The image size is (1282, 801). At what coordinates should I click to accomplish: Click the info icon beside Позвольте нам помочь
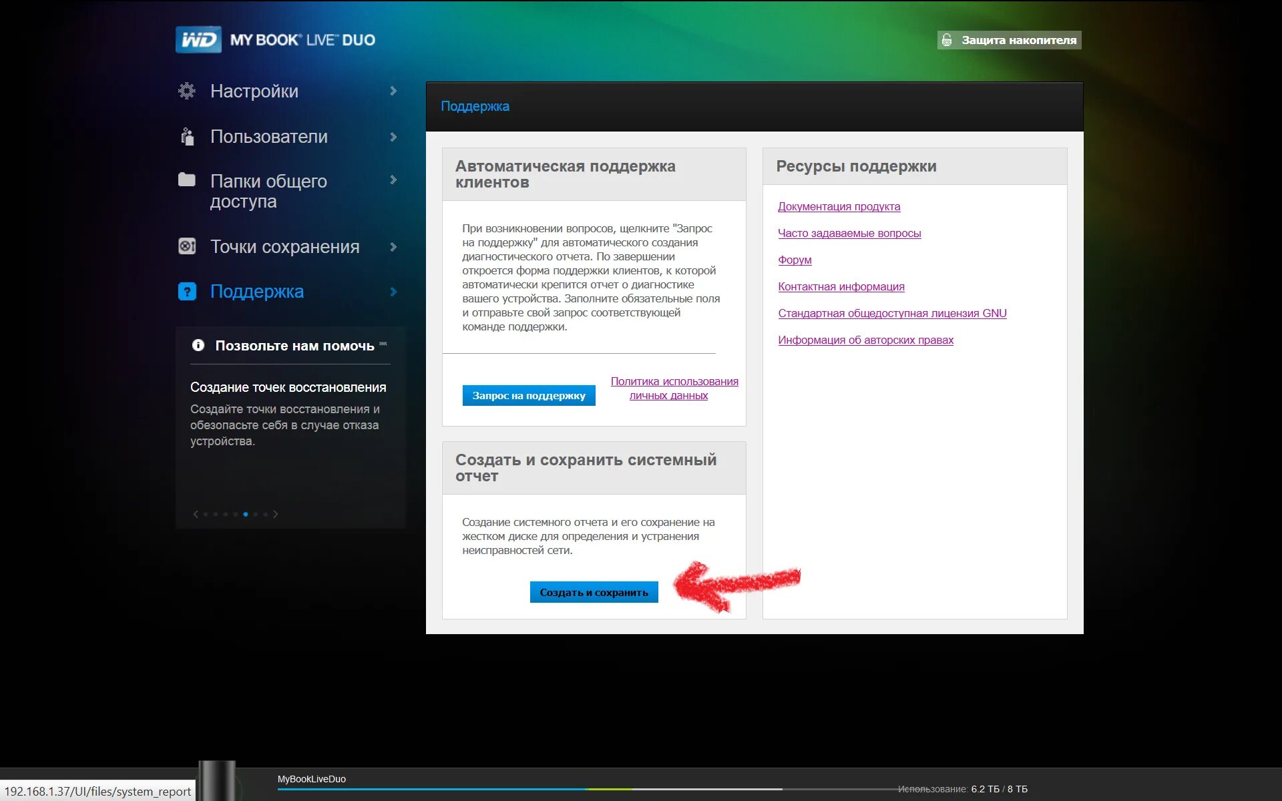click(x=198, y=345)
